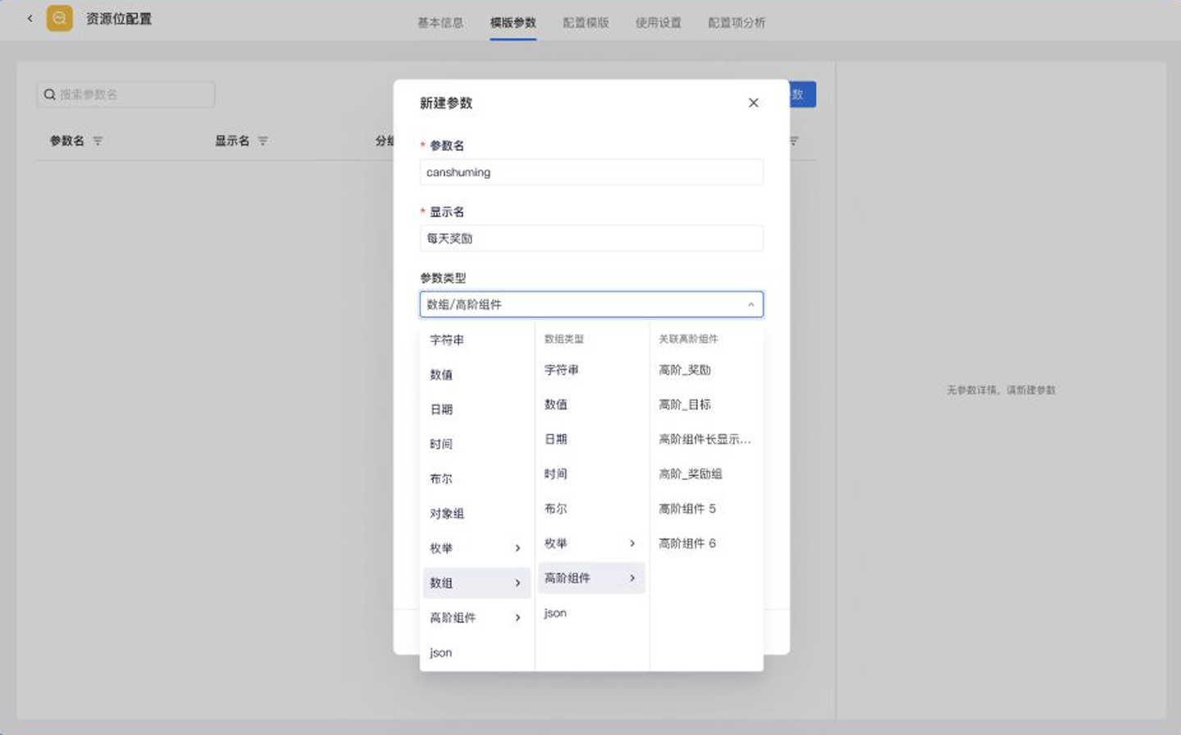Switch to the 模版参数 tab
1181x735 pixels.
click(513, 22)
